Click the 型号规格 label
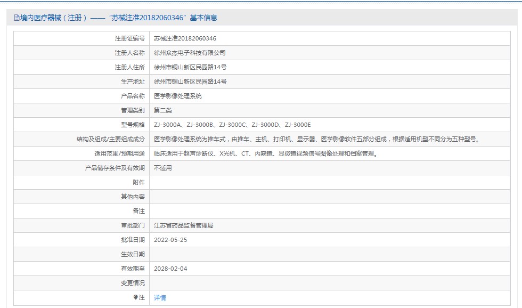 133,125
